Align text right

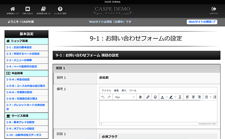199,97
